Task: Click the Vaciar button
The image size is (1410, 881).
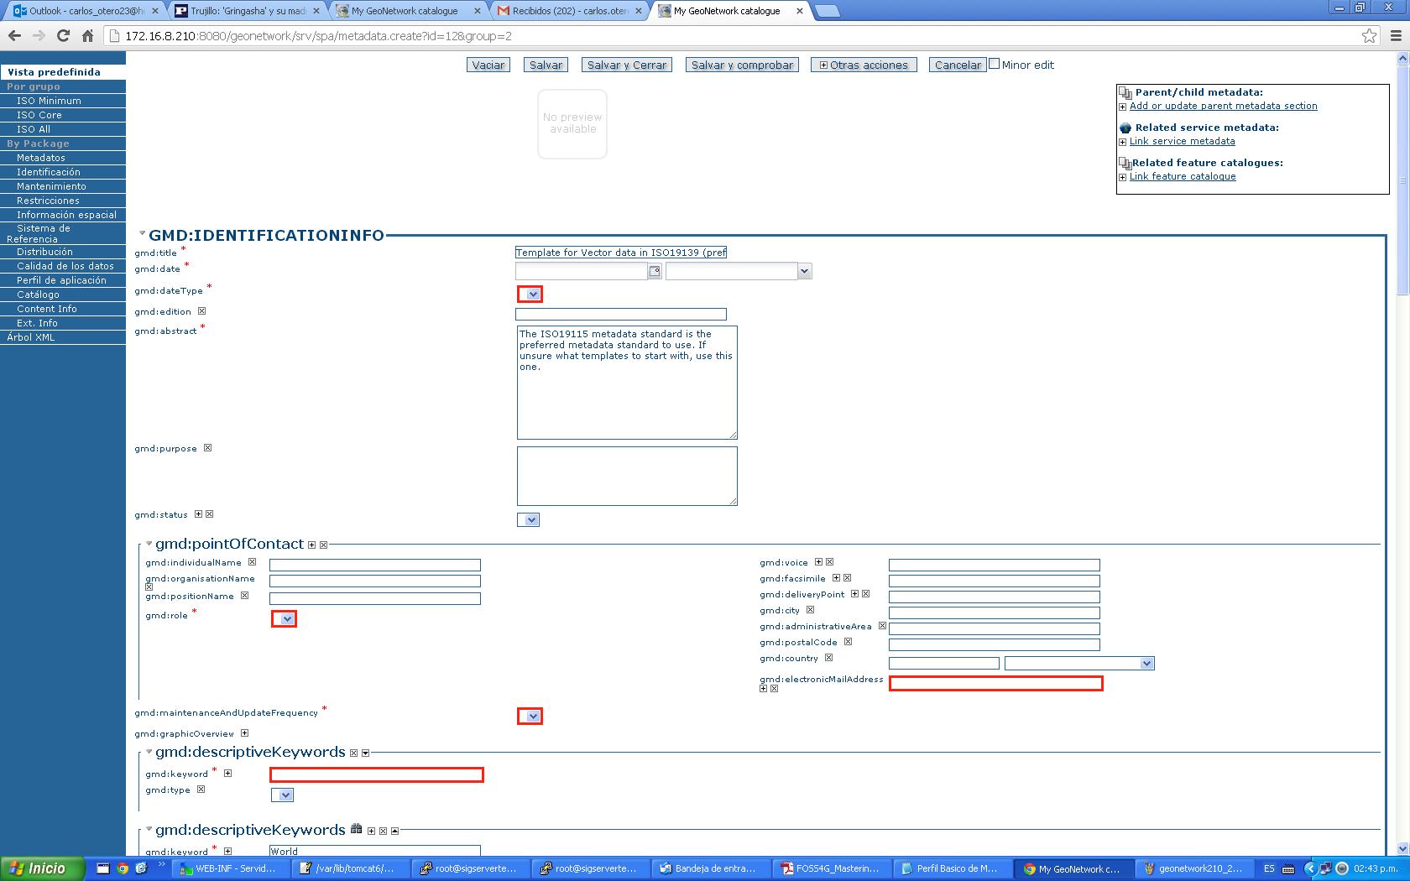Action: point(488,65)
